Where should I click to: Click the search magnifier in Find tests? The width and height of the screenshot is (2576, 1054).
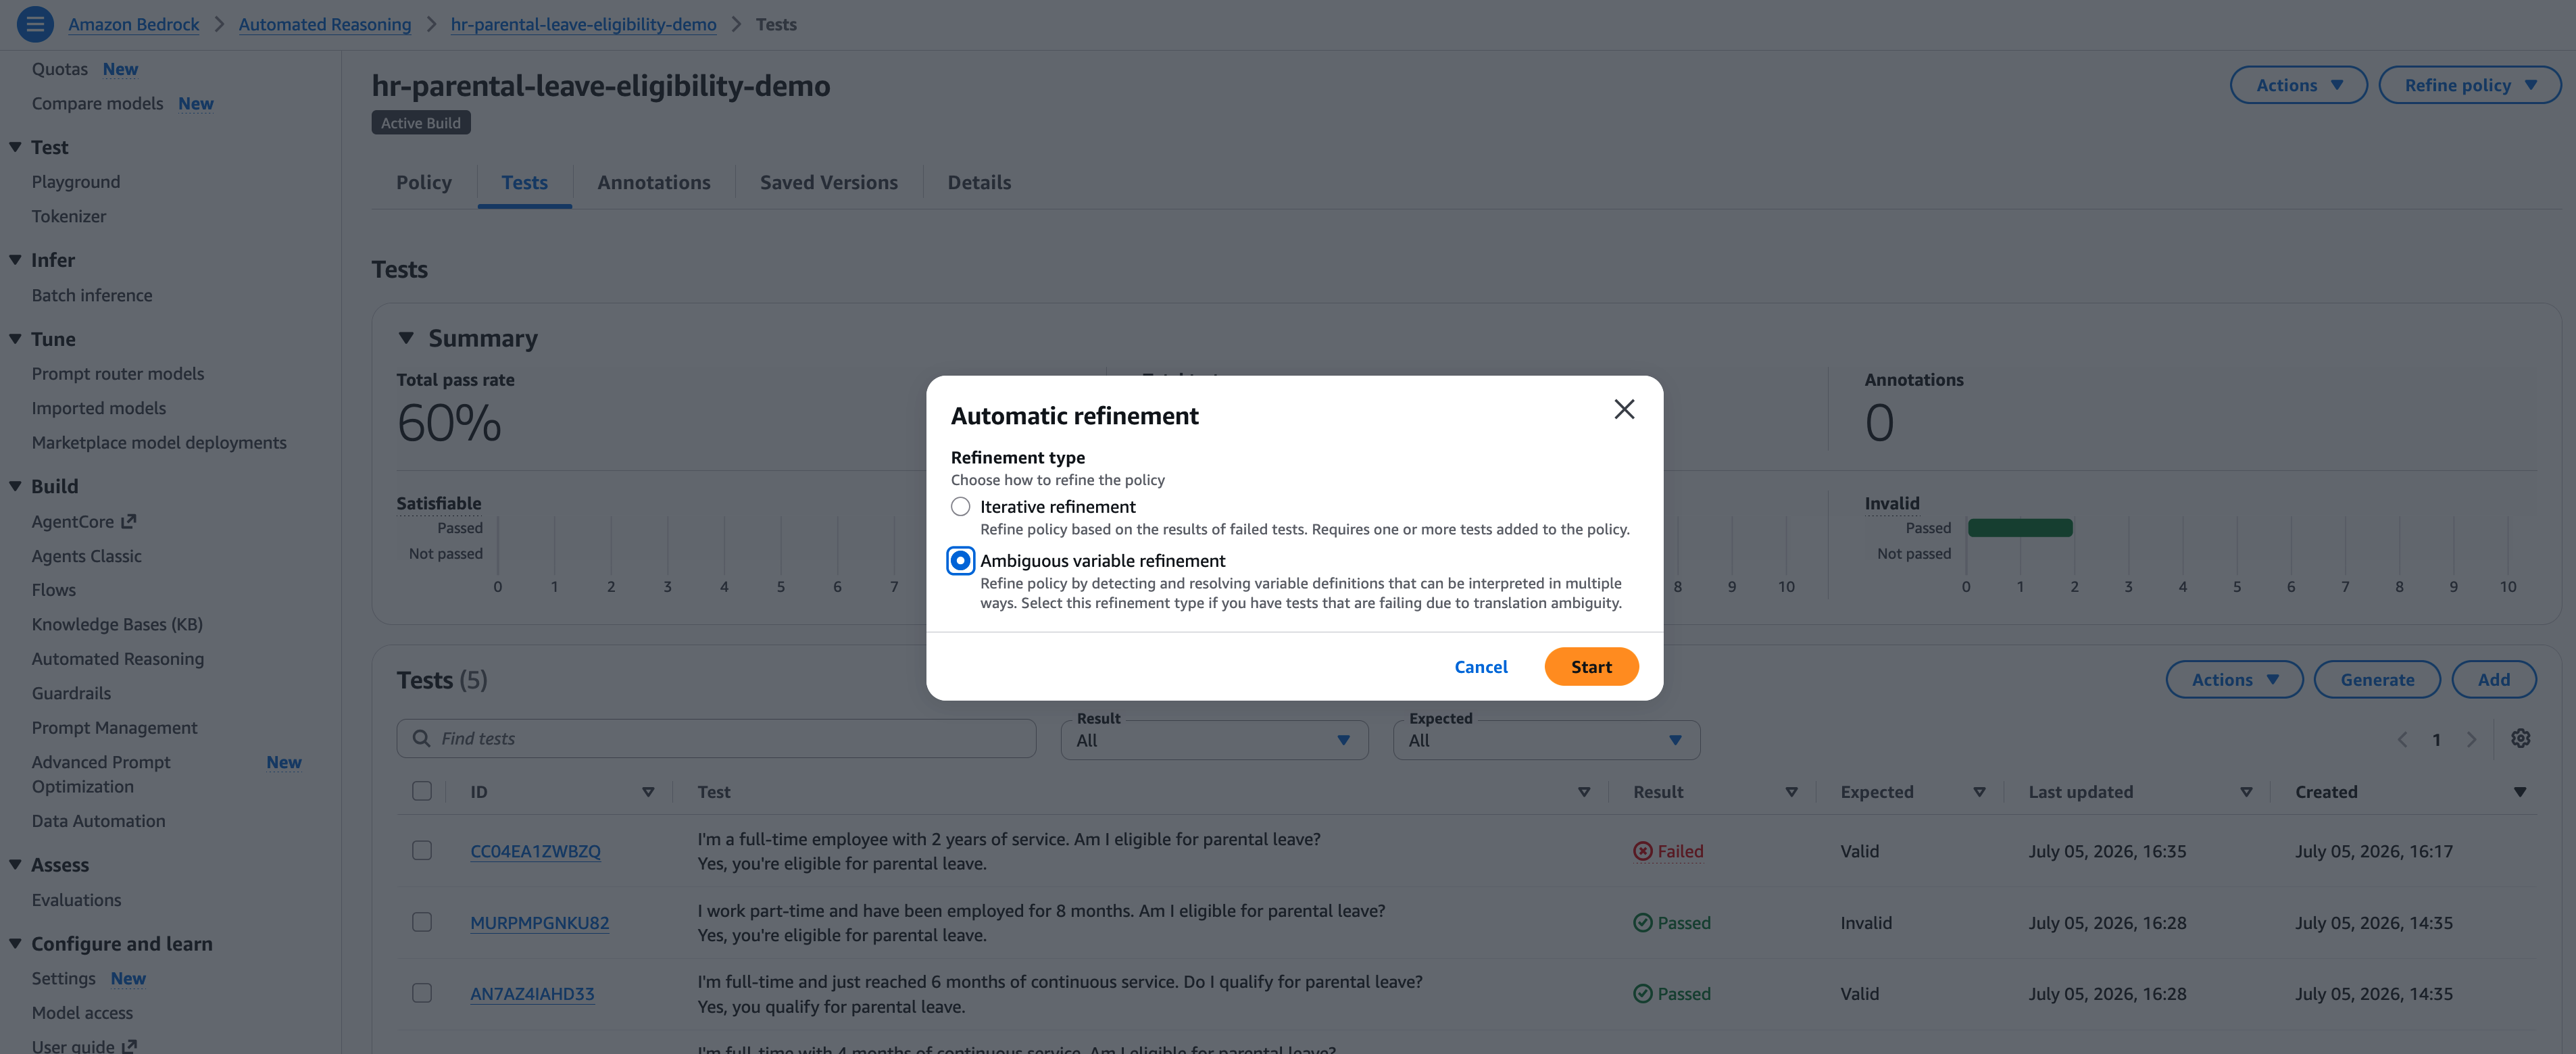422,738
